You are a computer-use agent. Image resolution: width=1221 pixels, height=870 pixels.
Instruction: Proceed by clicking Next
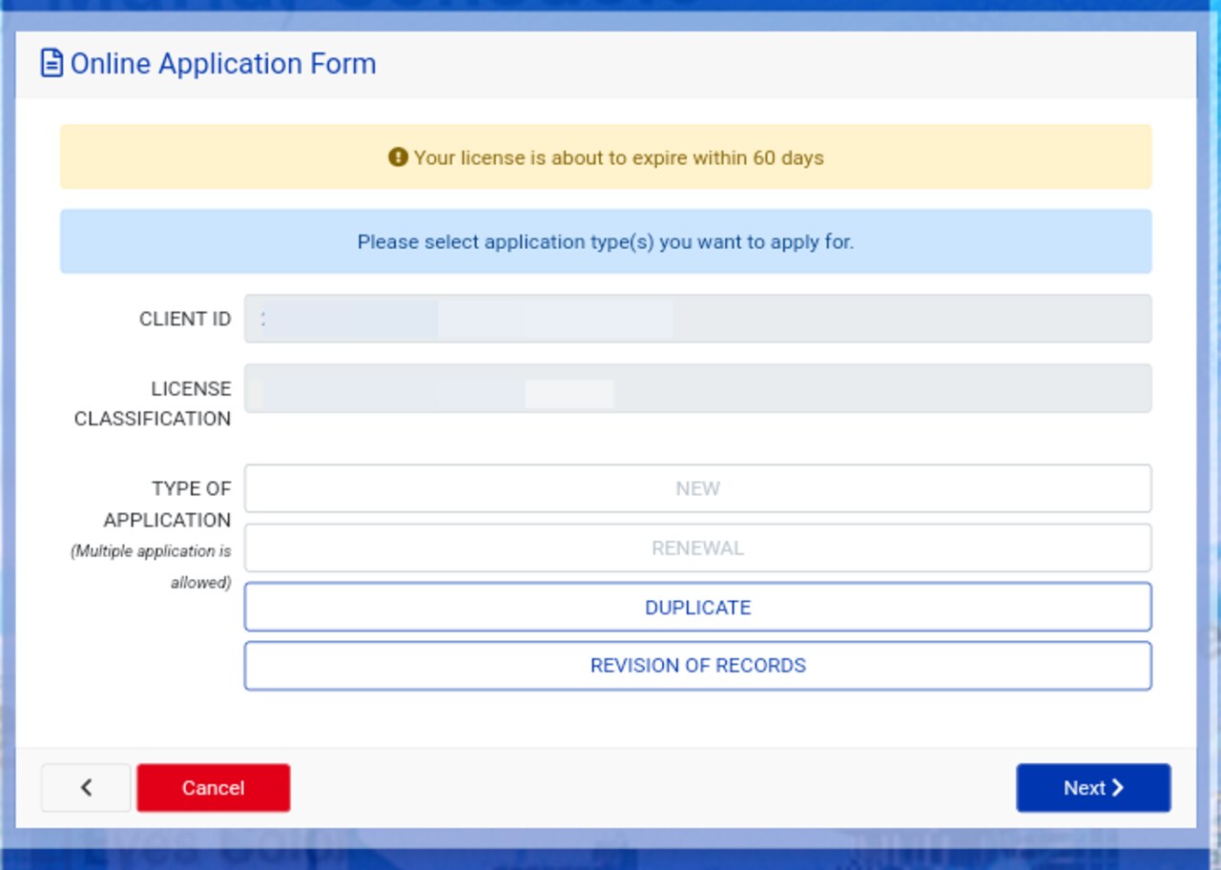click(1093, 788)
